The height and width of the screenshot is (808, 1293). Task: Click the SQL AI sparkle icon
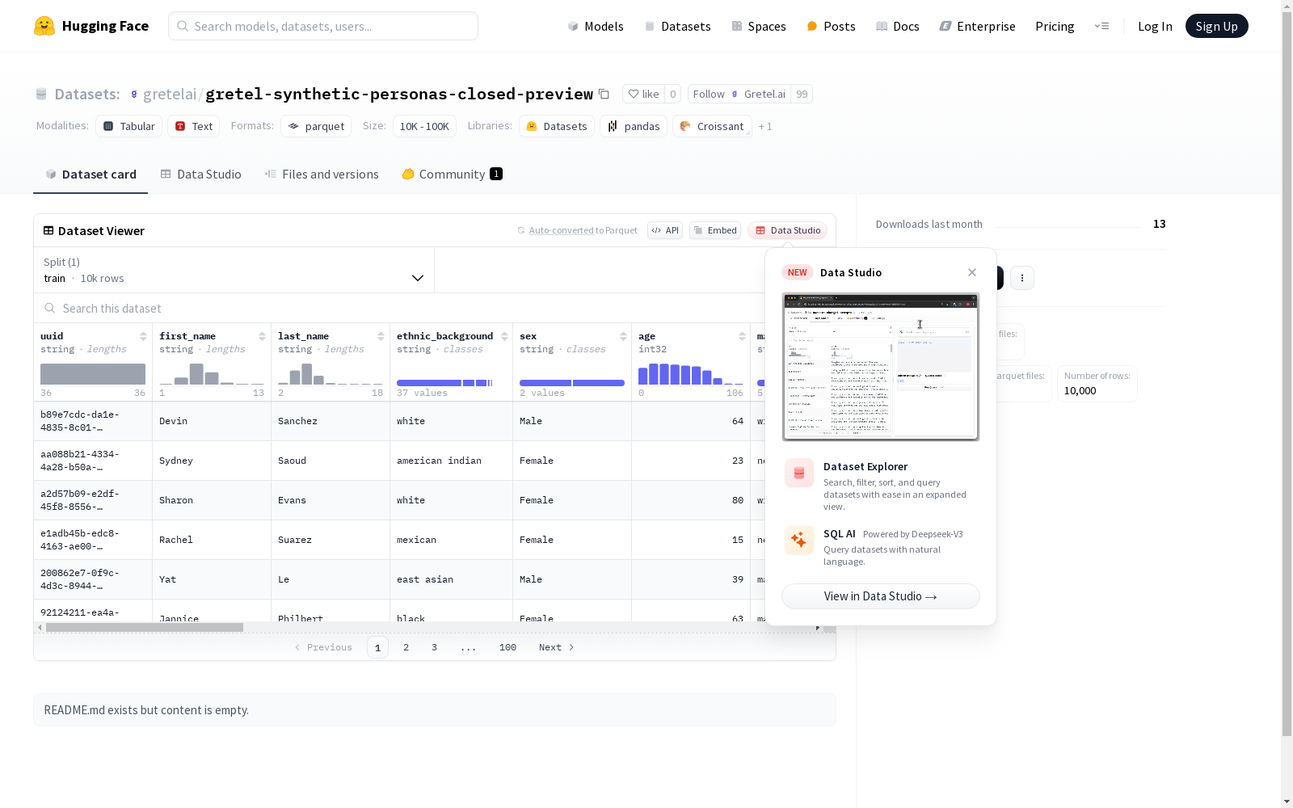click(x=799, y=540)
